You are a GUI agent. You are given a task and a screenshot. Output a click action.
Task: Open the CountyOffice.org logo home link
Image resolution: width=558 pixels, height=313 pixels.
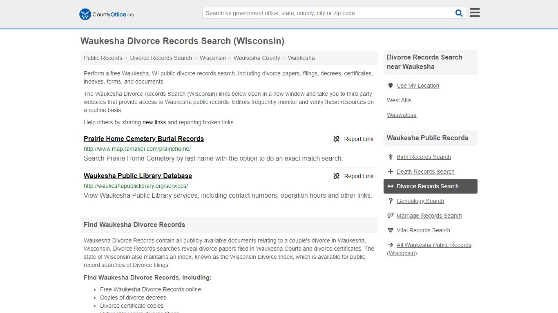click(107, 14)
